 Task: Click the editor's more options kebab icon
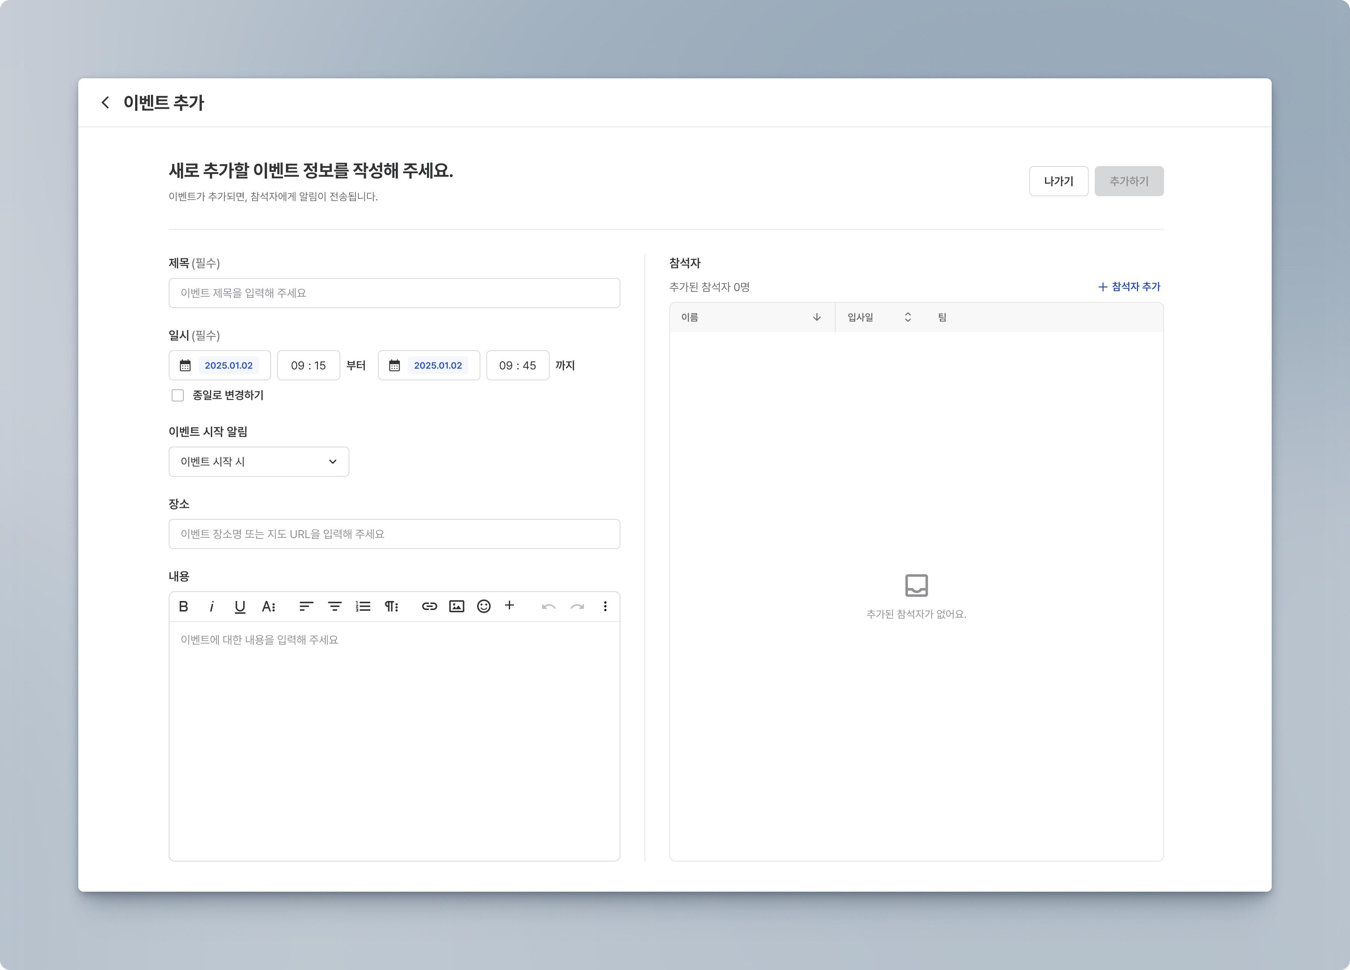[x=605, y=606]
